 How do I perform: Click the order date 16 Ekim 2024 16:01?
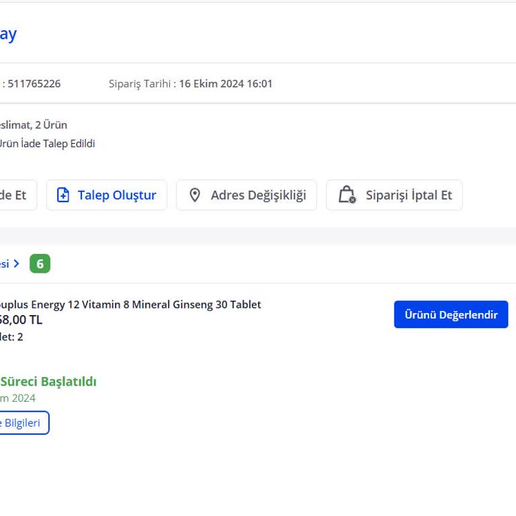point(225,84)
